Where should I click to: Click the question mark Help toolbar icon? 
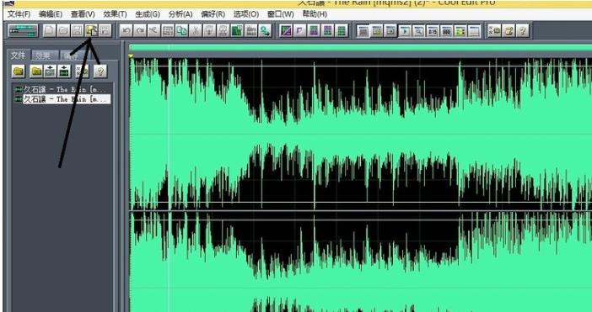pyautogui.click(x=523, y=31)
